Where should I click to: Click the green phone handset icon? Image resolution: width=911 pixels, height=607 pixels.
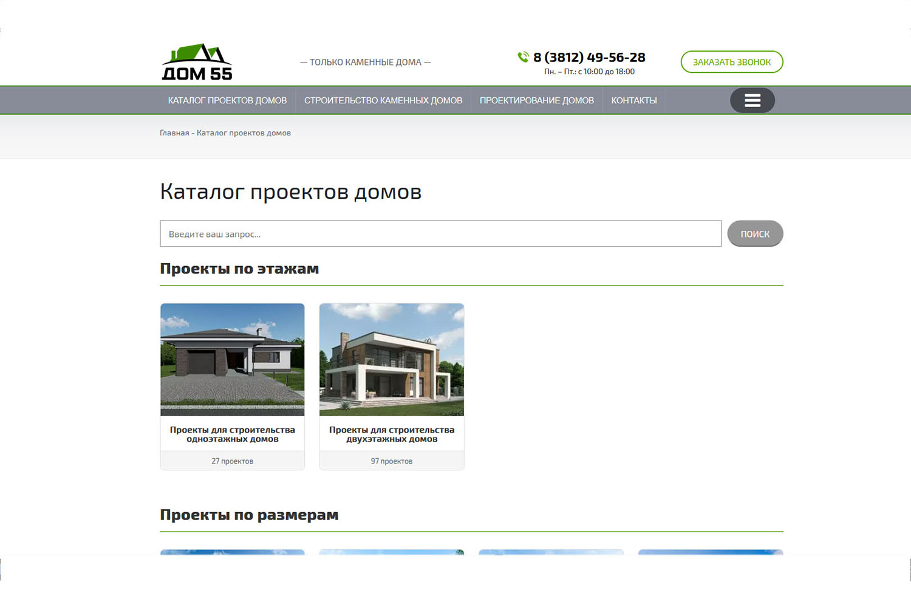click(523, 57)
